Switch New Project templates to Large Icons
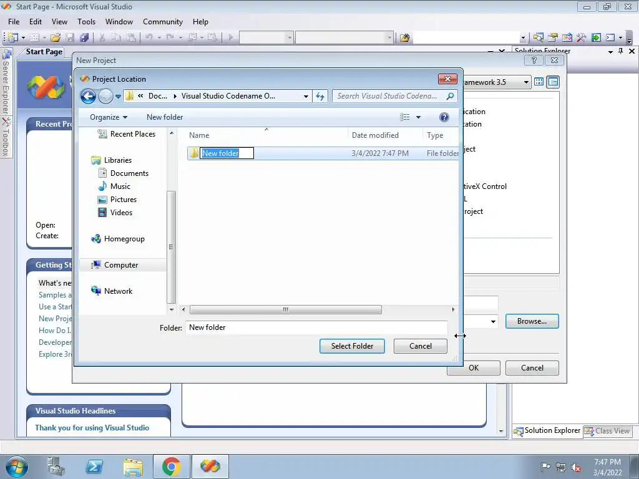The height and width of the screenshot is (479, 639). click(x=539, y=82)
